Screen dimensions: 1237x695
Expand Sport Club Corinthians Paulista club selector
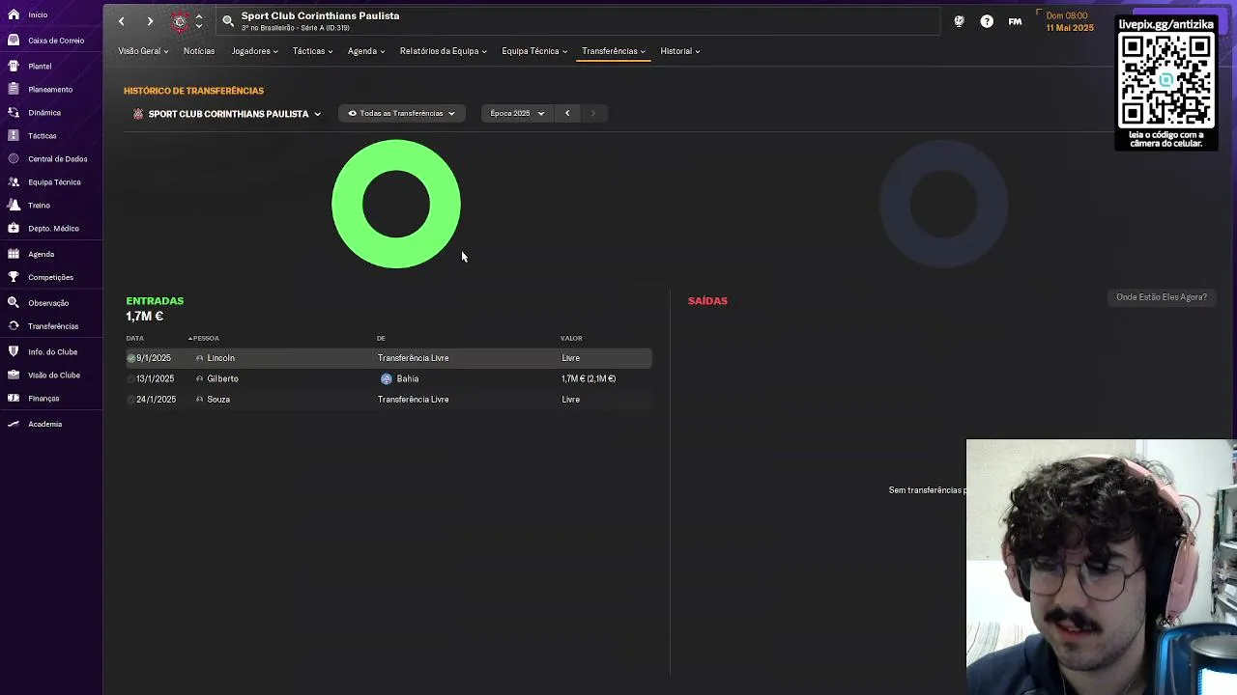pyautogui.click(x=228, y=114)
